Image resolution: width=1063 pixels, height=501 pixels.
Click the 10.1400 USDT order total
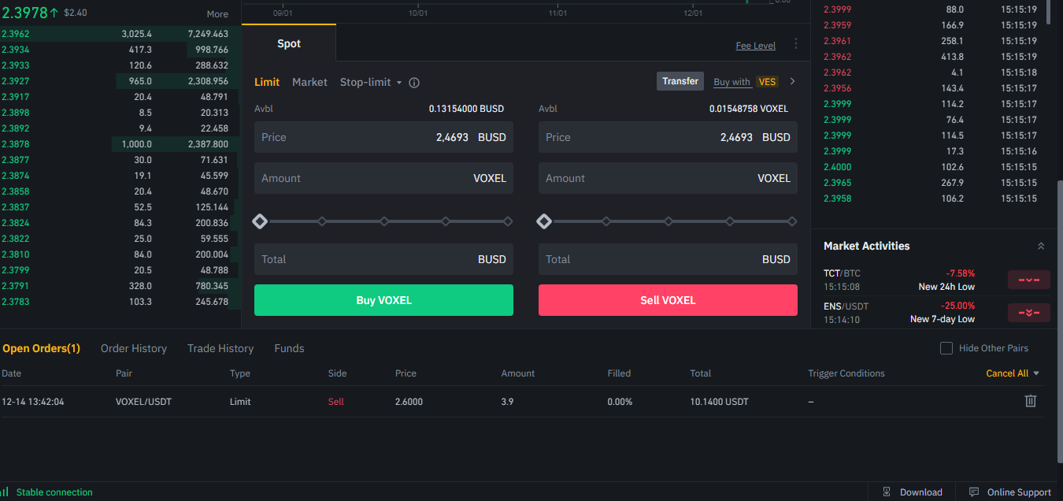[x=717, y=402]
